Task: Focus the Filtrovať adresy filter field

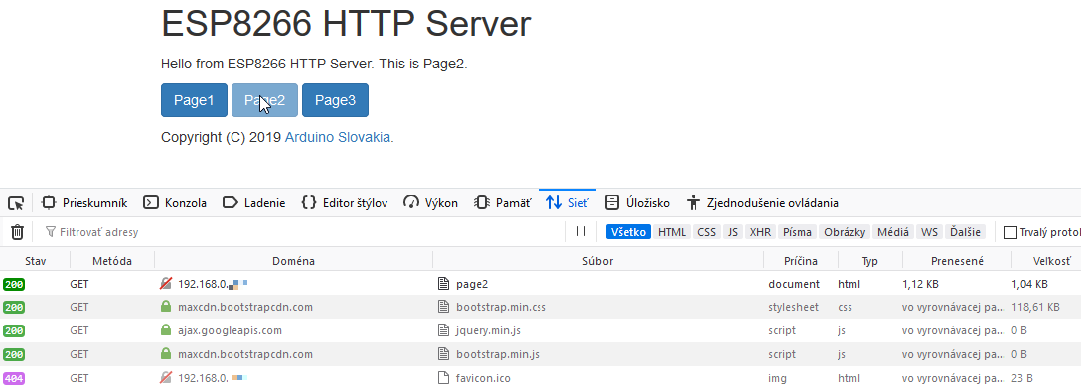Action: coord(303,232)
